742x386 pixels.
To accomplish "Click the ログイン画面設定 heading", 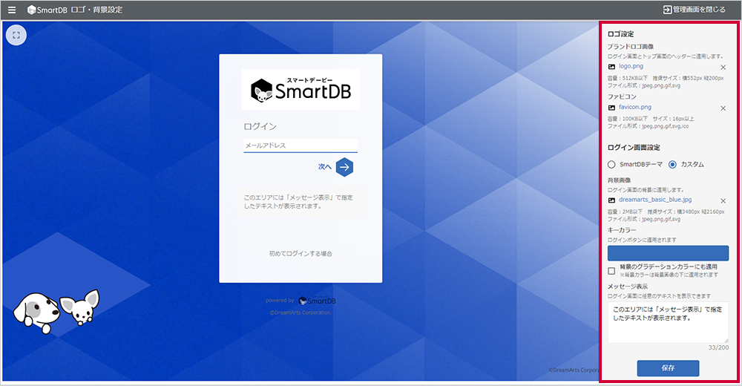I will point(634,148).
